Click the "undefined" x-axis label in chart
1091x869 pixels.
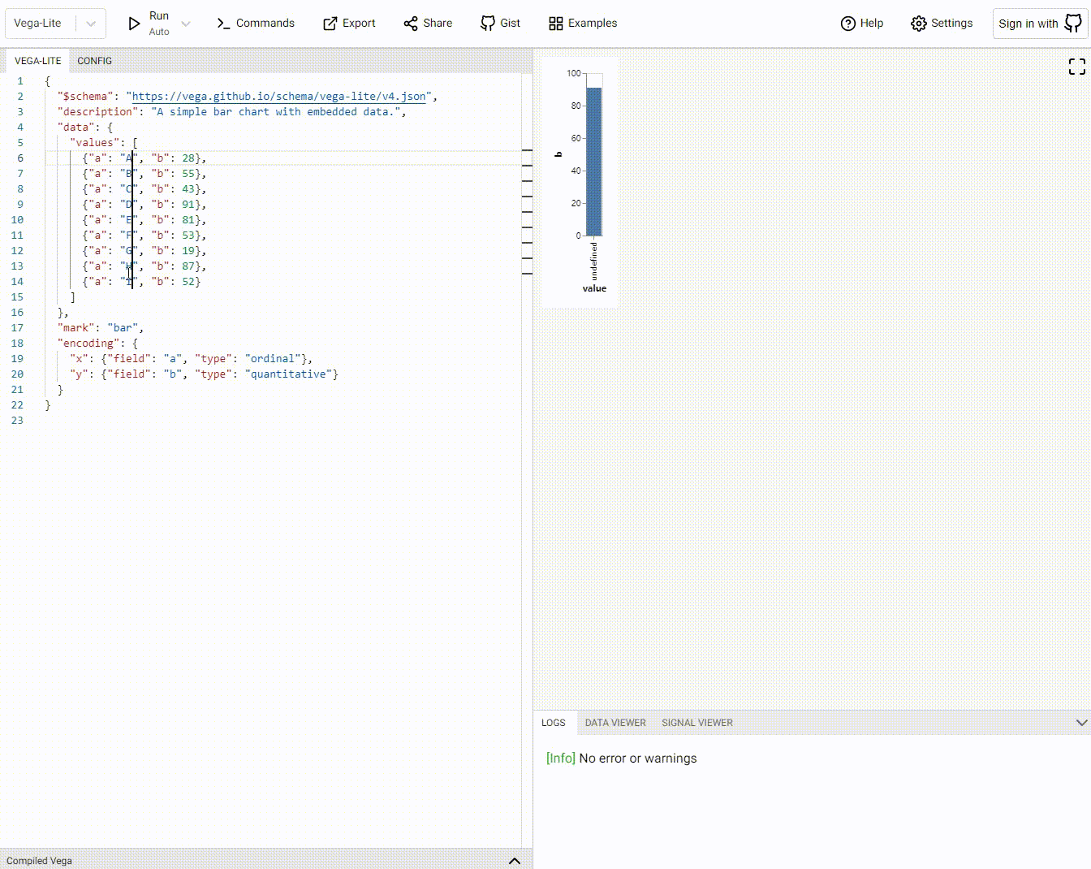pos(594,261)
